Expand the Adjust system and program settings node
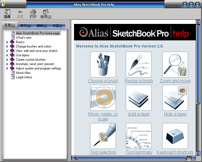This screenshot has width=202, height=162. pyautogui.click(x=7, y=68)
